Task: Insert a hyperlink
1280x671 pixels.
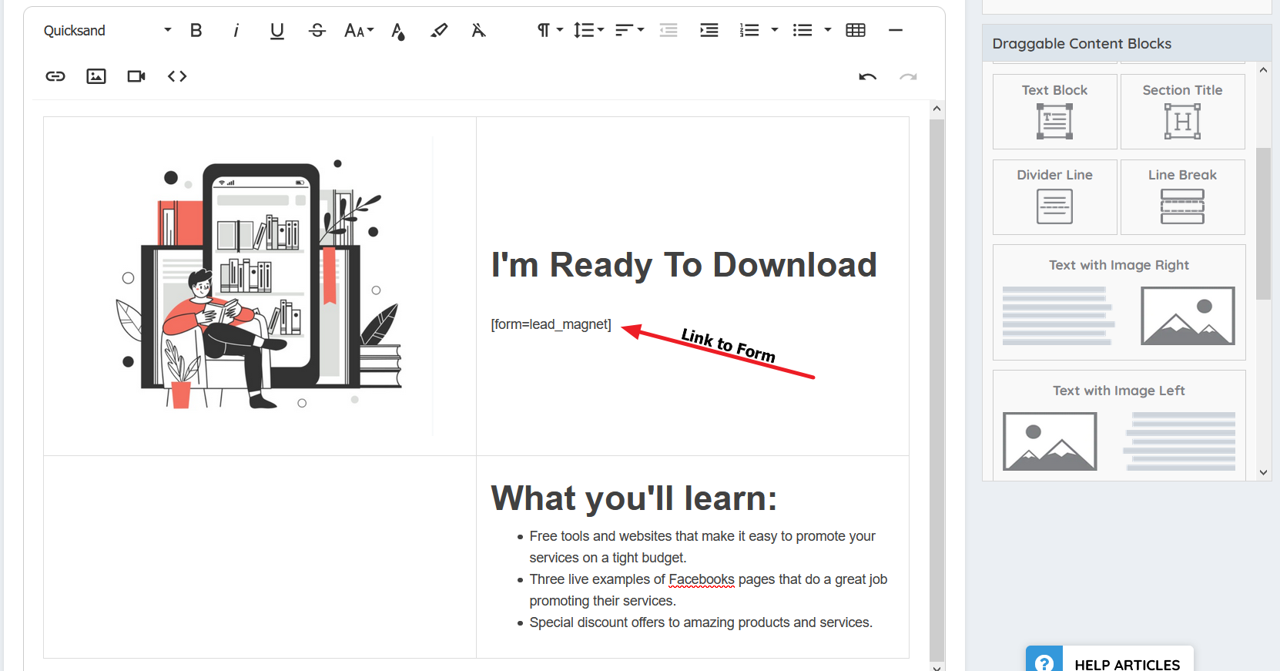Action: tap(55, 76)
